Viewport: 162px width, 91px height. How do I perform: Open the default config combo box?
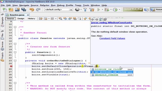pos(58,10)
